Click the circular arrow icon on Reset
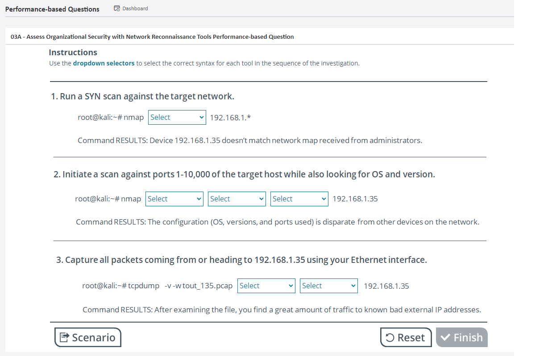 point(390,338)
